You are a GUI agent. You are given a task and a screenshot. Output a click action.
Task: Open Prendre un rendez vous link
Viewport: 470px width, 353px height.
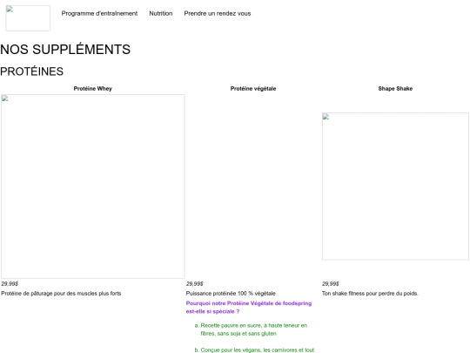coord(218,13)
